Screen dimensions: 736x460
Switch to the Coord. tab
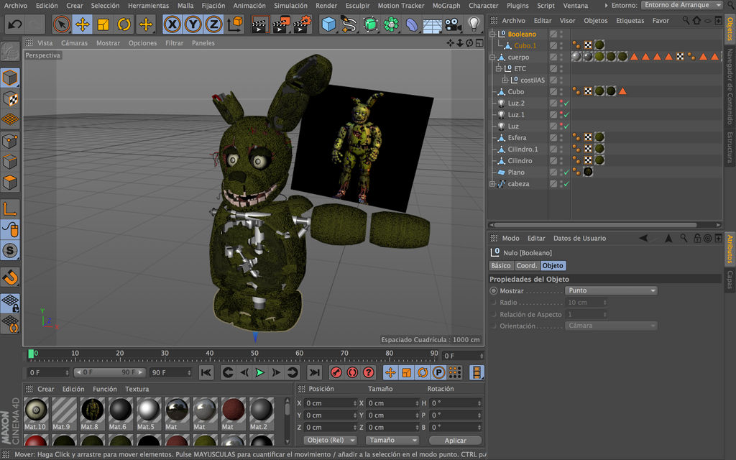527,266
